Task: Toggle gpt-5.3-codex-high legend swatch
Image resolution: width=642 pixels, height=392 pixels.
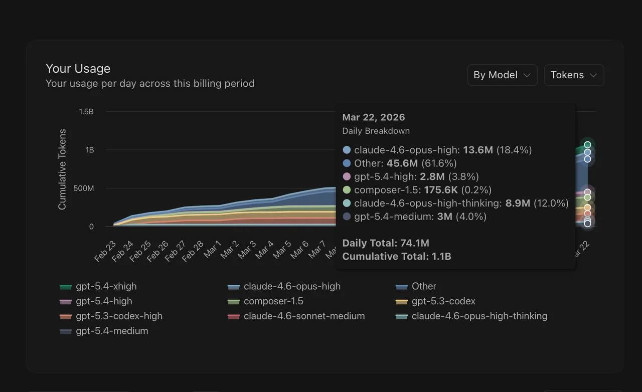Action: pos(66,317)
